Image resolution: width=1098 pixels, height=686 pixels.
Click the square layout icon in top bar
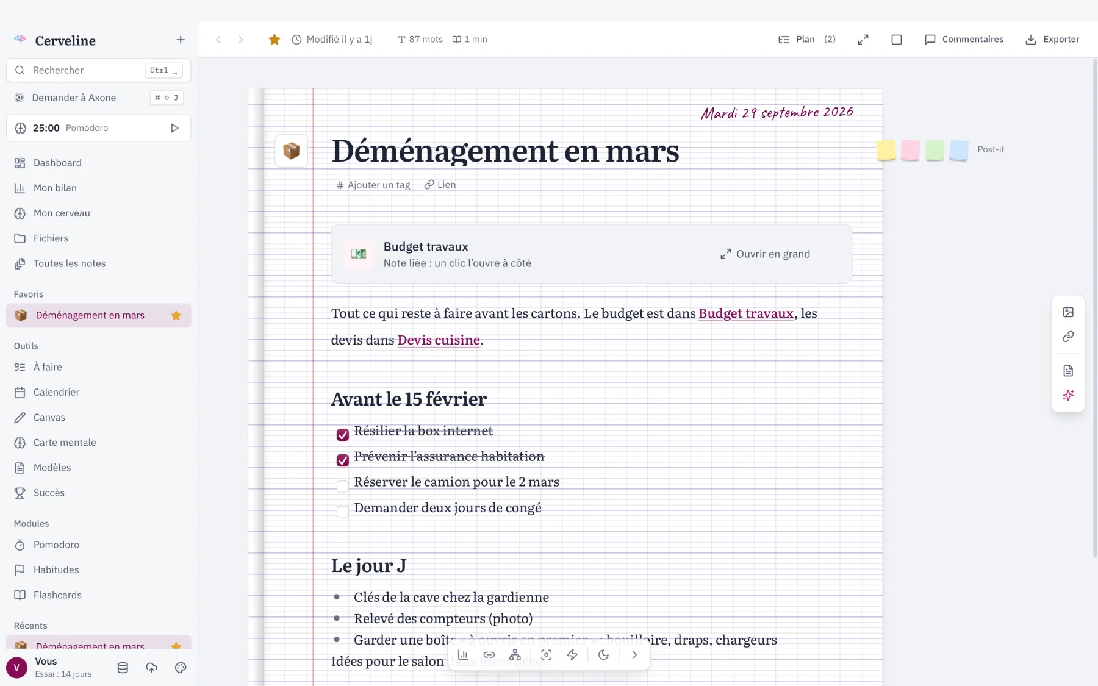coord(897,40)
